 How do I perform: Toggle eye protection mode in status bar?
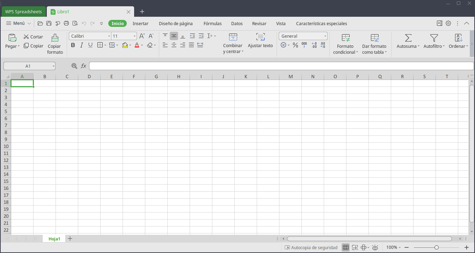coord(375,247)
